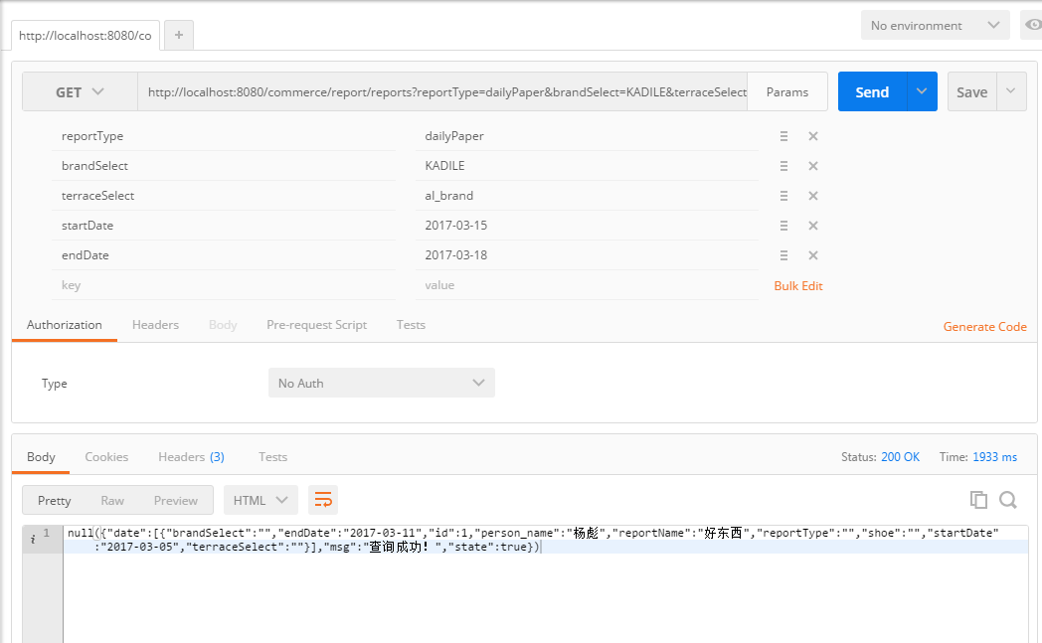This screenshot has width=1042, height=643.
Task: Edit the 2017-03-18 value field
Action: pos(587,255)
